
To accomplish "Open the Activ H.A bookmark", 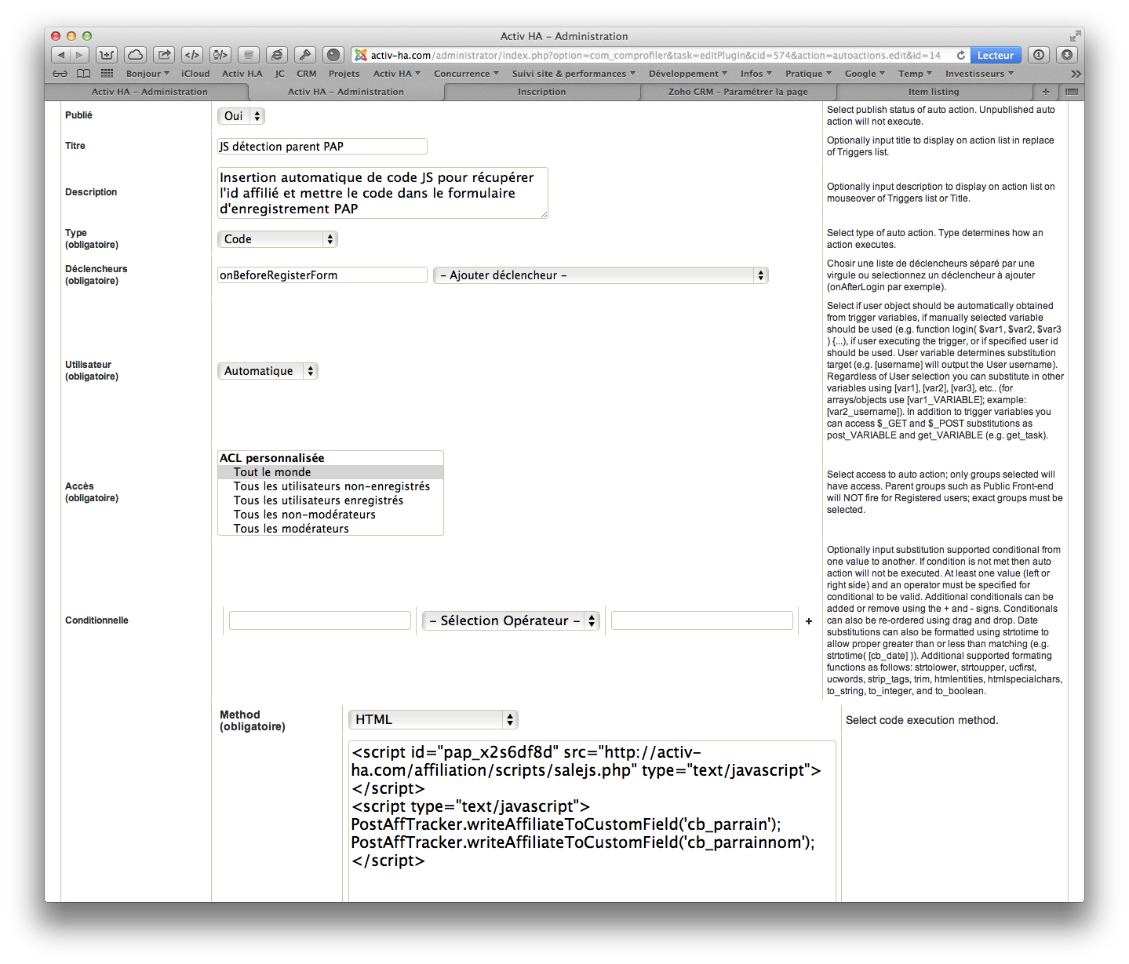I will pos(242,74).
